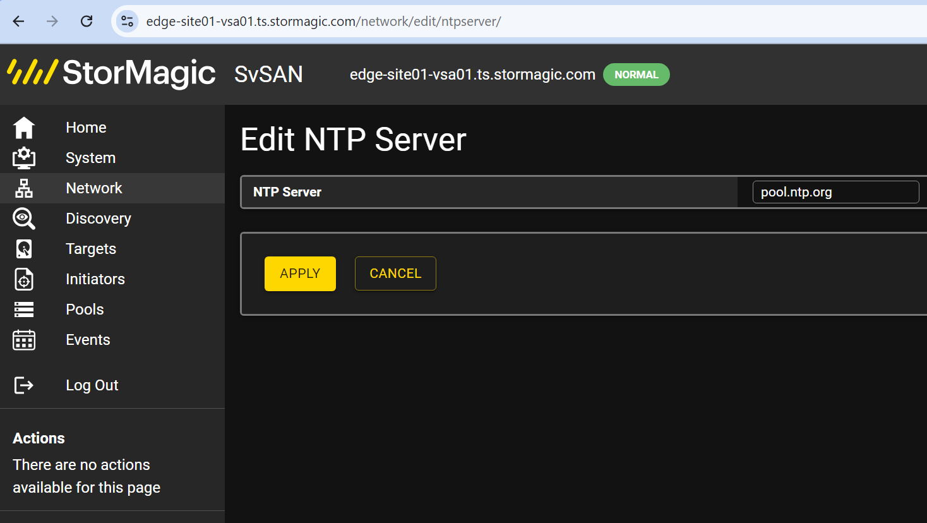This screenshot has width=927, height=523.
Task: Open the System menu item
Action: pos(90,158)
